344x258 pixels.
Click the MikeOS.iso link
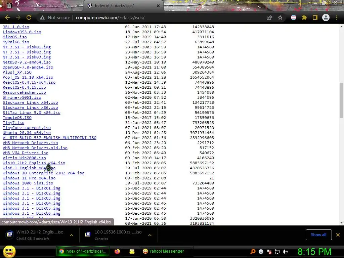point(15,37)
